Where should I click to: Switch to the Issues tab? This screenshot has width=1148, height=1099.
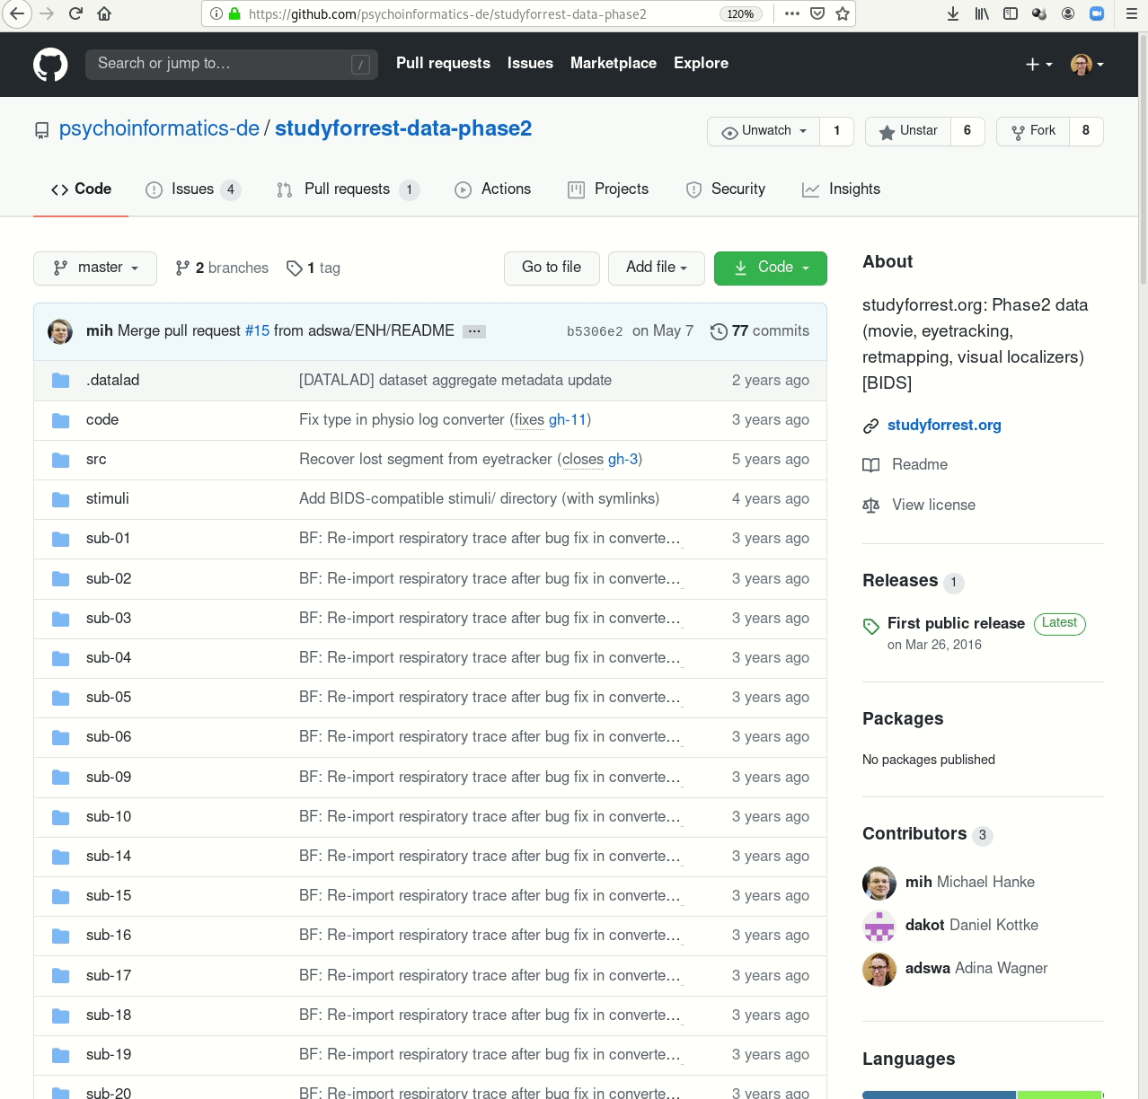pos(191,189)
